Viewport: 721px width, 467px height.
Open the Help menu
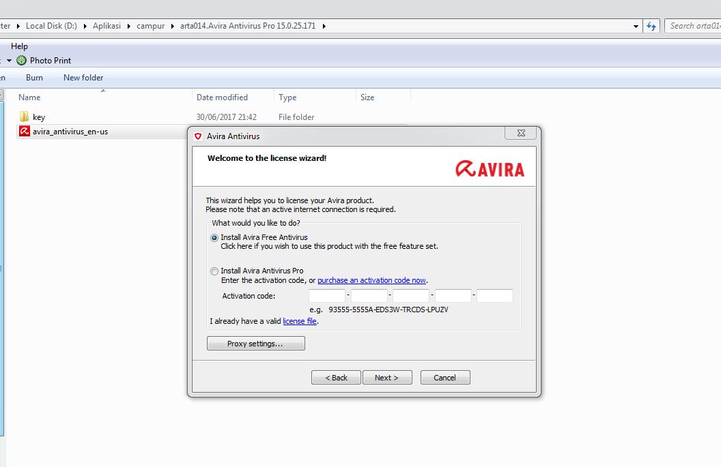coord(19,46)
